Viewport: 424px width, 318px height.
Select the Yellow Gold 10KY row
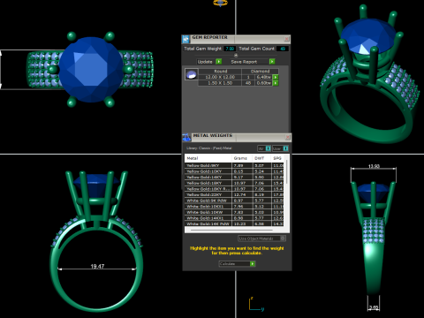234,171
